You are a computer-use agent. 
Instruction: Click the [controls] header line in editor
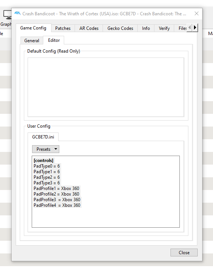pyautogui.click(x=43, y=161)
